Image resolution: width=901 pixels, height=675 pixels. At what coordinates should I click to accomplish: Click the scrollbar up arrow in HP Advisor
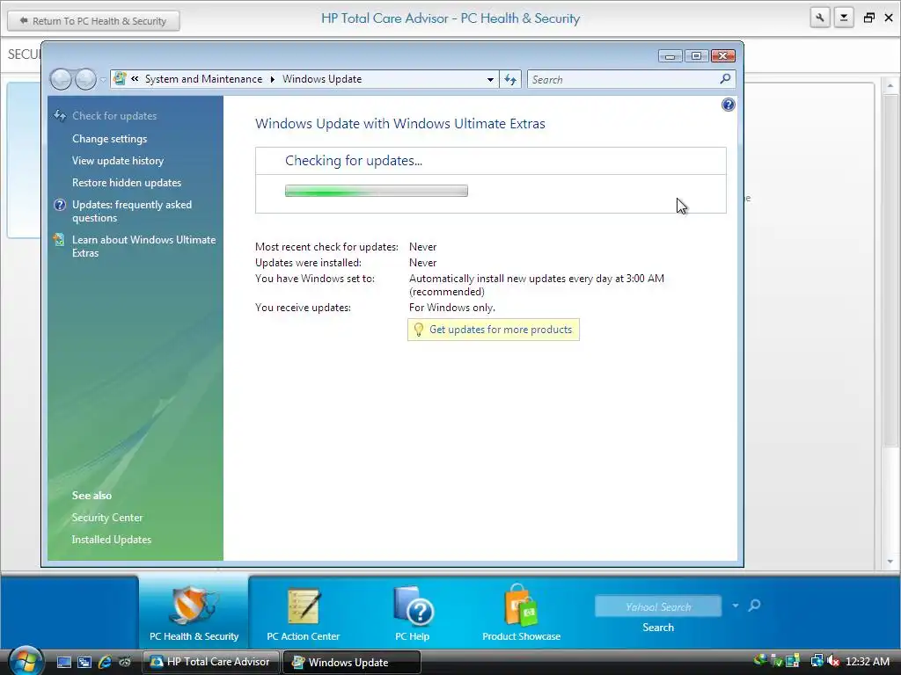tap(890, 87)
